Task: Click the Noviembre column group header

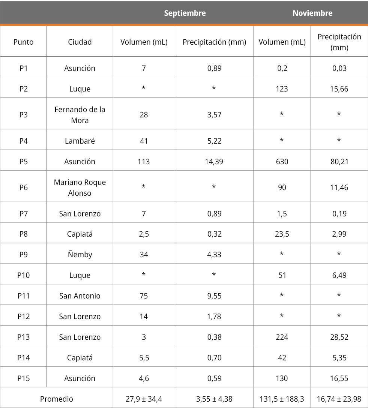Action: [312, 13]
